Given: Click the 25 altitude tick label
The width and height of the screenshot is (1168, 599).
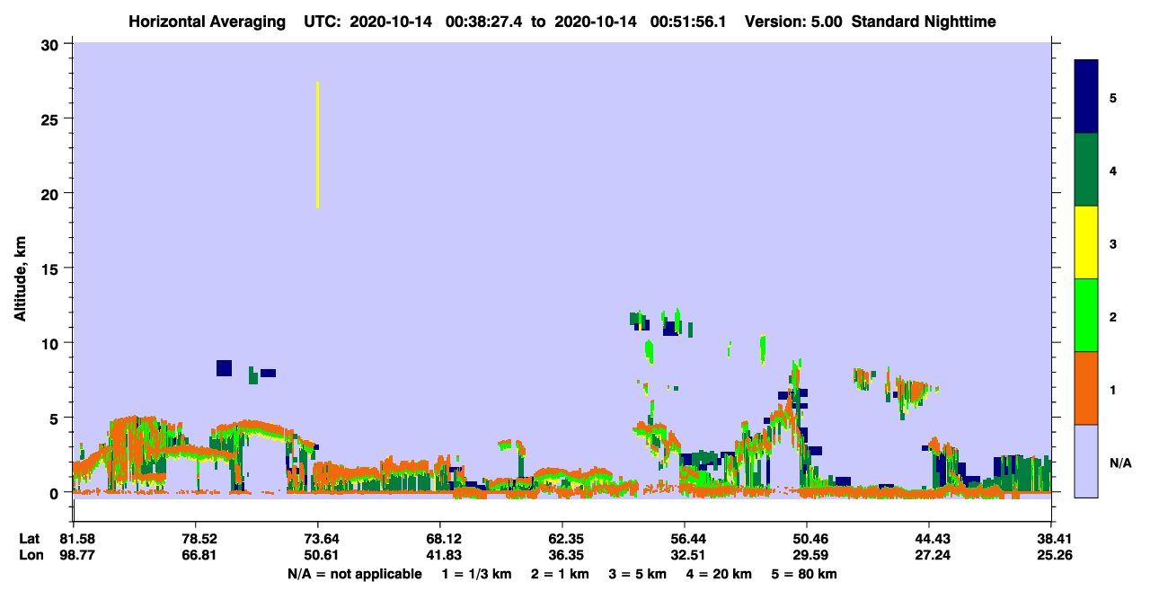Looking at the screenshot, I should pos(52,119).
